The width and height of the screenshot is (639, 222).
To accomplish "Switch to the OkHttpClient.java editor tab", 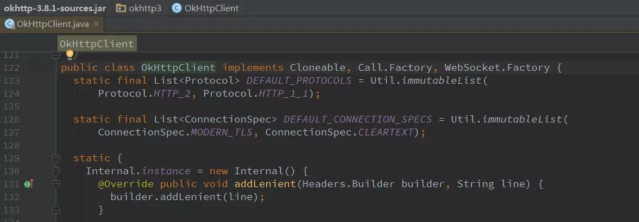I will [52, 24].
